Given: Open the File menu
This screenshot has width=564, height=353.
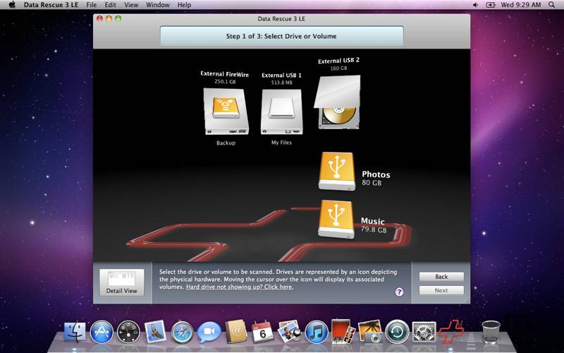Looking at the screenshot, I should 92,5.
